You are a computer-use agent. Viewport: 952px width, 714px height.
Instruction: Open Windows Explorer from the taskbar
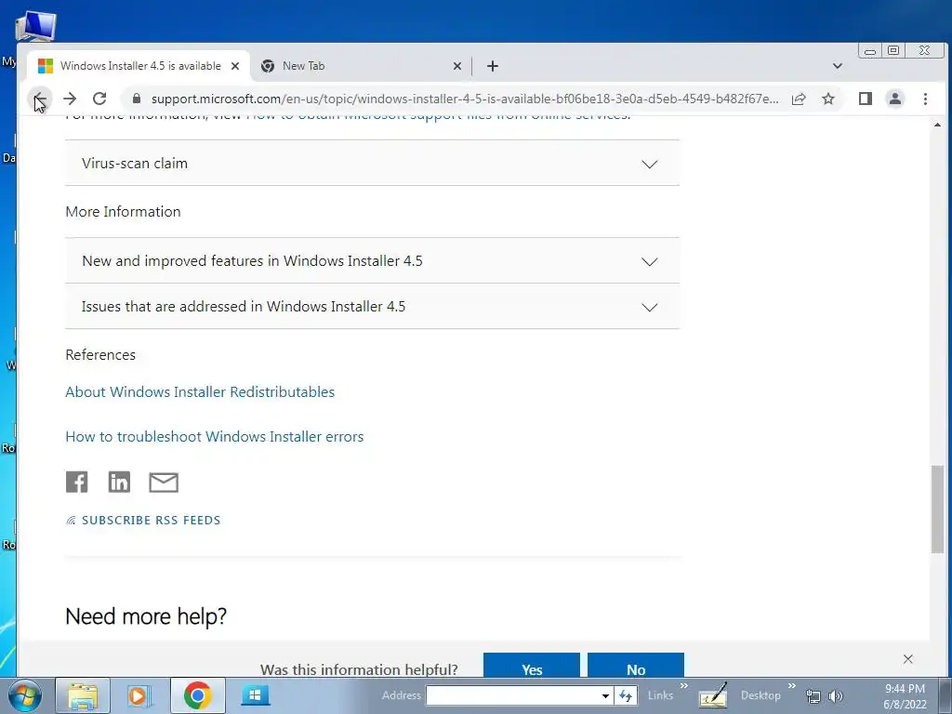pos(83,695)
